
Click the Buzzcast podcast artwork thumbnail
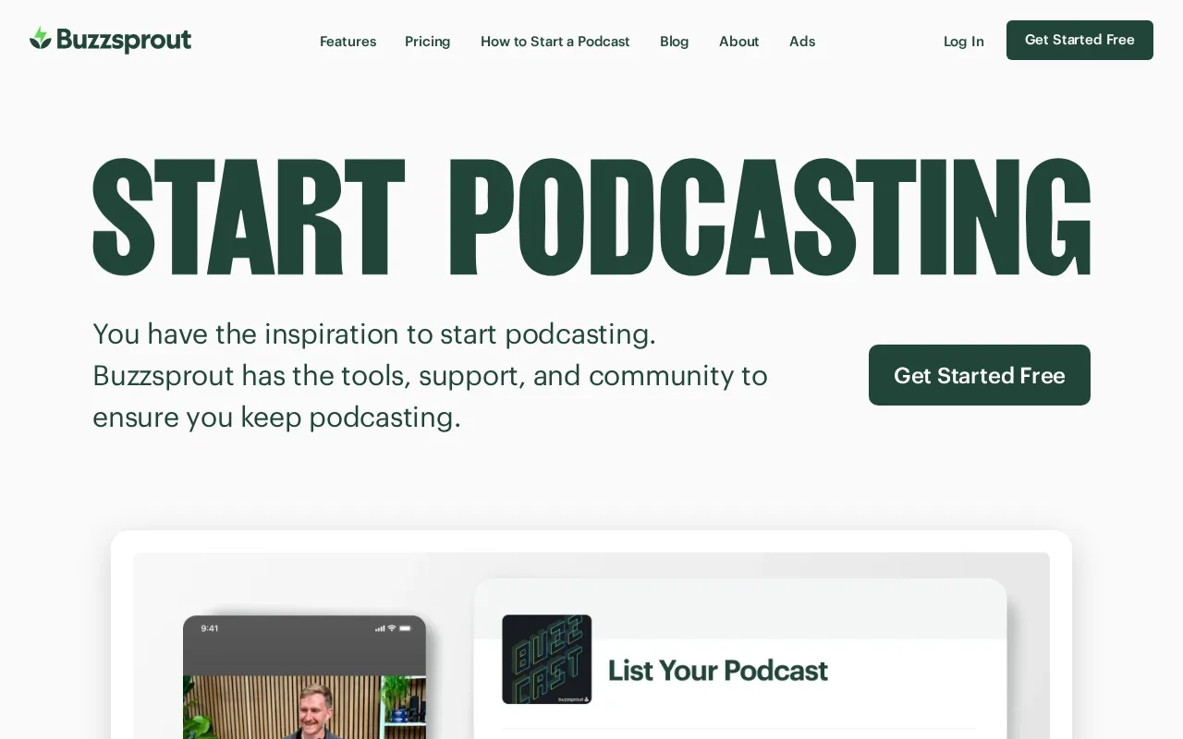click(x=547, y=660)
